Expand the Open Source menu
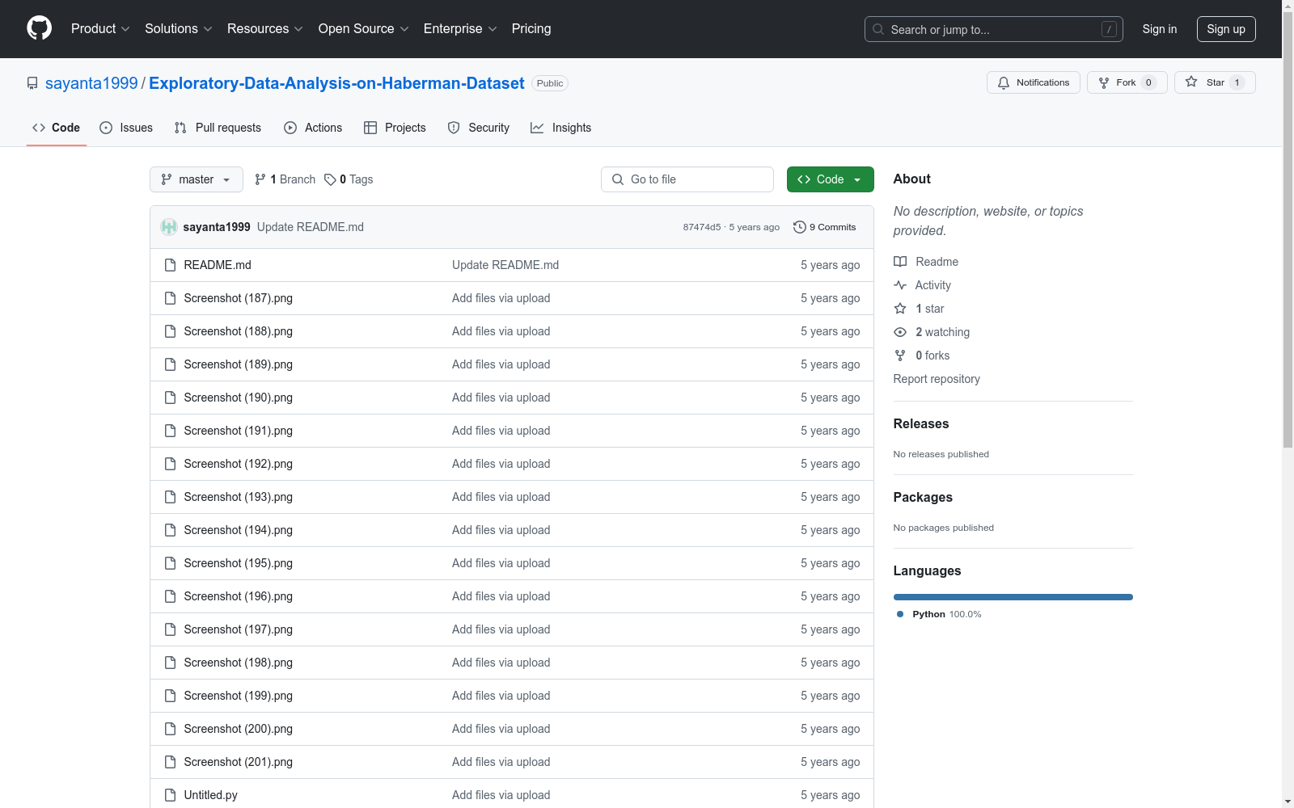The image size is (1294, 808). (364, 29)
